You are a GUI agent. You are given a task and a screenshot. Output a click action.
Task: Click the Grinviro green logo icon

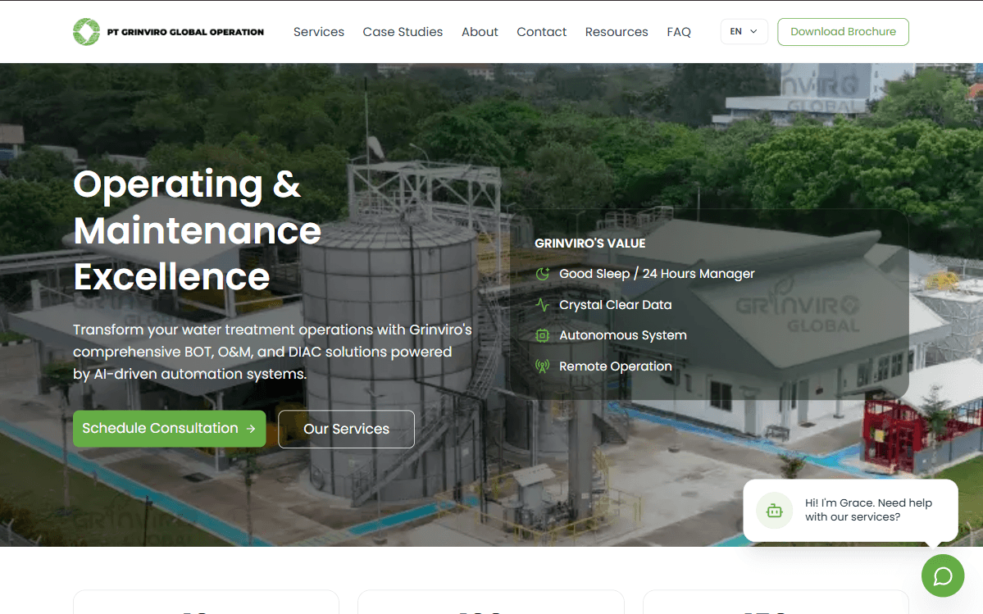click(87, 32)
